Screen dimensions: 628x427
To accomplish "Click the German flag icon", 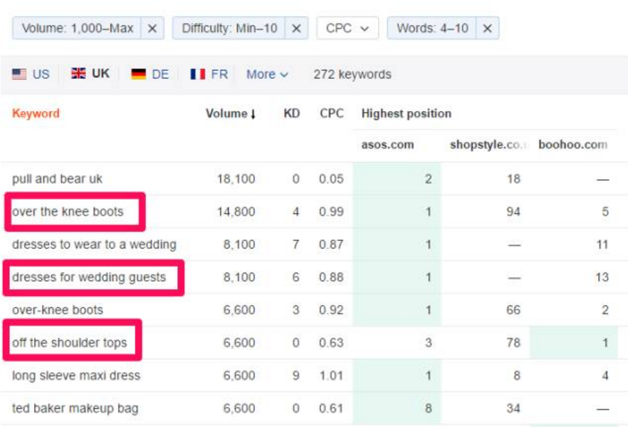I will (139, 74).
